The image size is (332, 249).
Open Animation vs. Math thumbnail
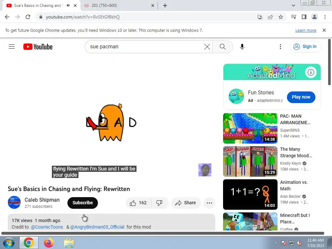pyautogui.click(x=250, y=195)
